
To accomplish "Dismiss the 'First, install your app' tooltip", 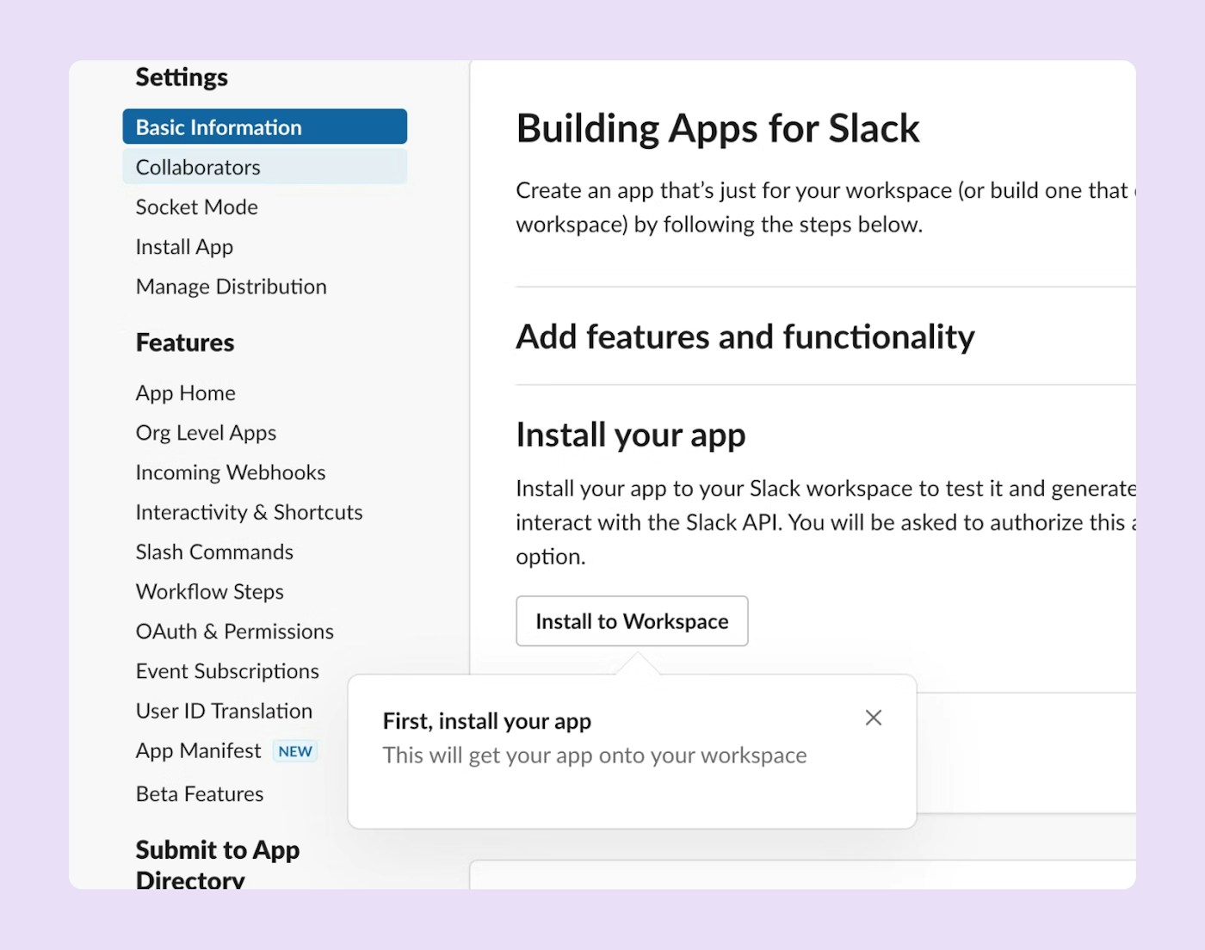I will coord(873,717).
